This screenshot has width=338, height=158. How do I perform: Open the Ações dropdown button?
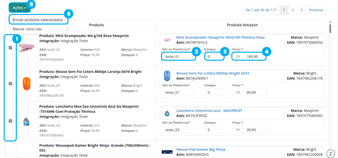click(19, 8)
